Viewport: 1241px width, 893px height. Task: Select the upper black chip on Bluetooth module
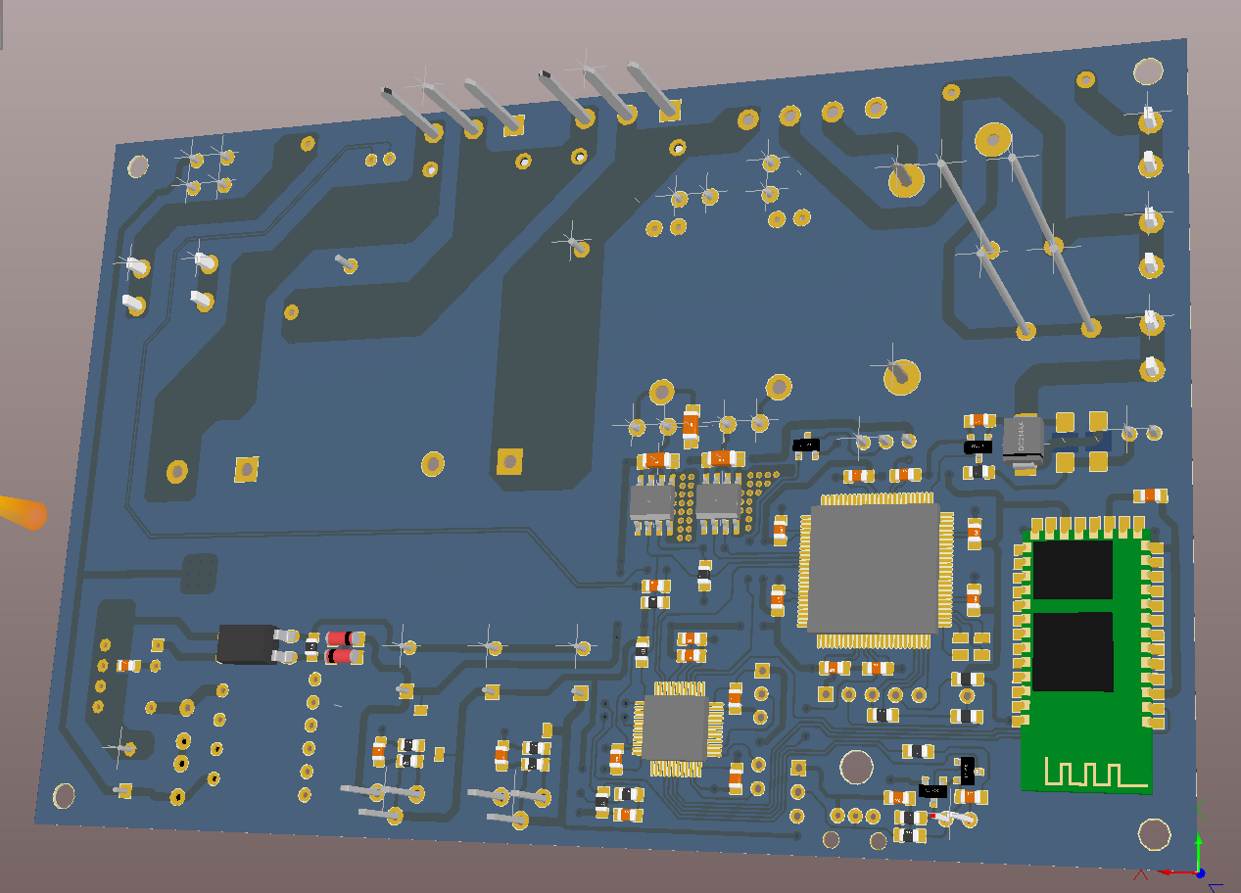pos(1073,569)
